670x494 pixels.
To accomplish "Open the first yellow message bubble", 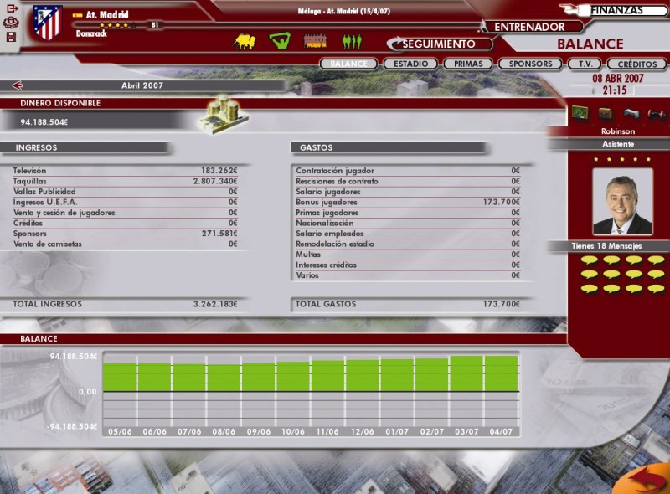I will (588, 260).
